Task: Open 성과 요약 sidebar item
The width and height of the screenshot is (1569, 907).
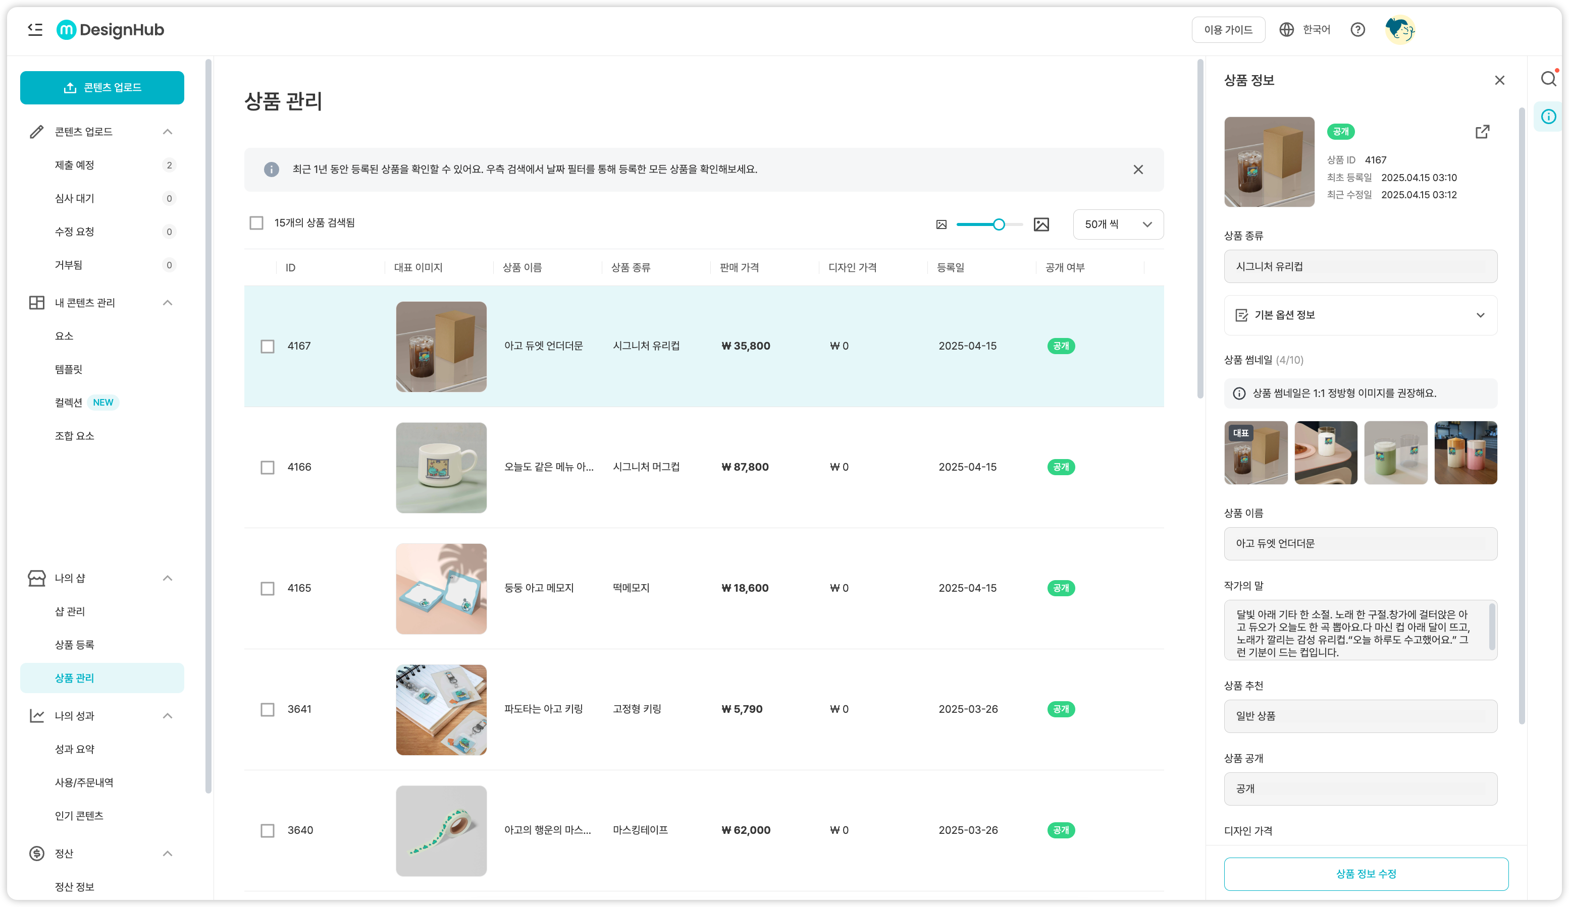Action: [x=75, y=749]
